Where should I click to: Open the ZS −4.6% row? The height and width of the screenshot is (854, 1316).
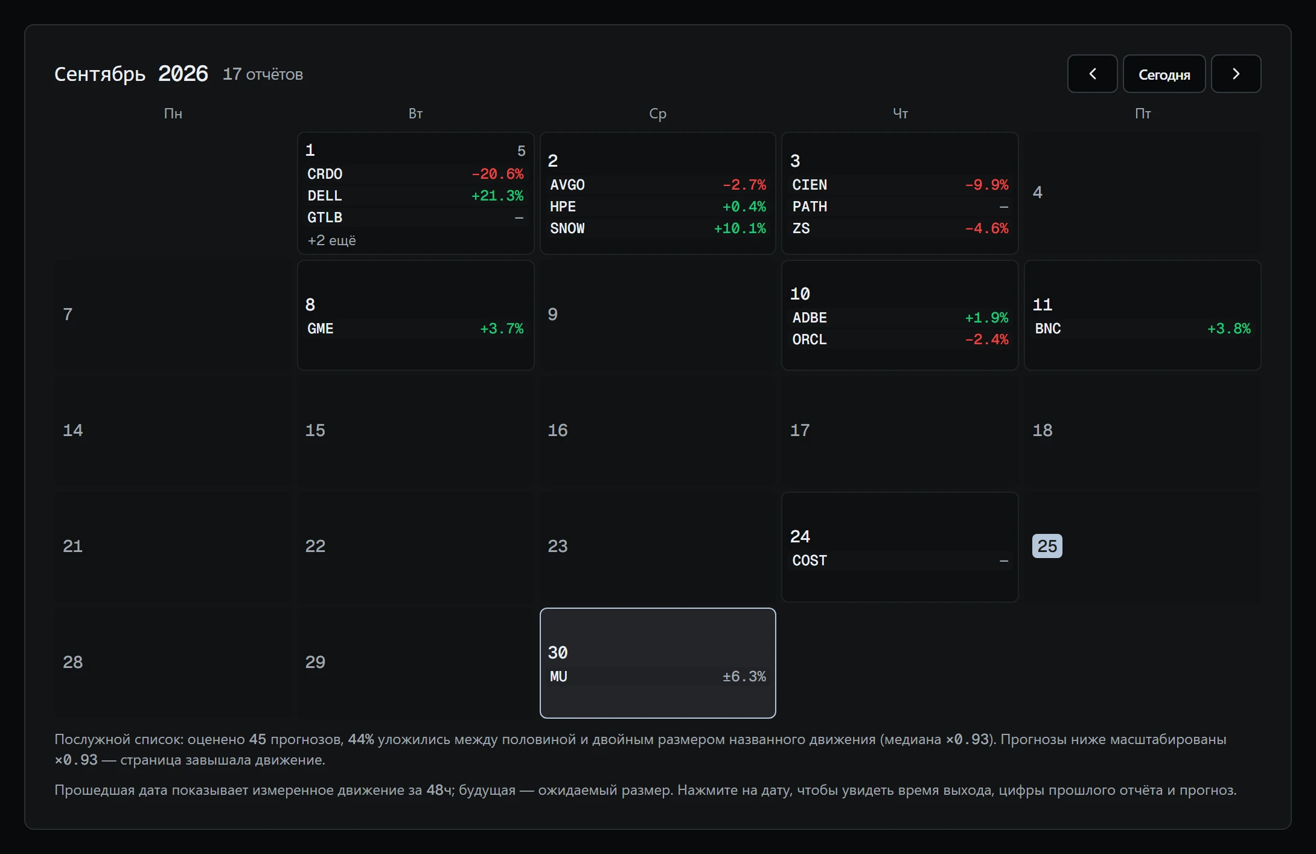point(900,228)
